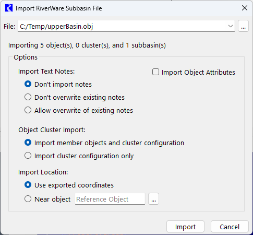Click the Import Object Attributes label text

click(x=198, y=72)
